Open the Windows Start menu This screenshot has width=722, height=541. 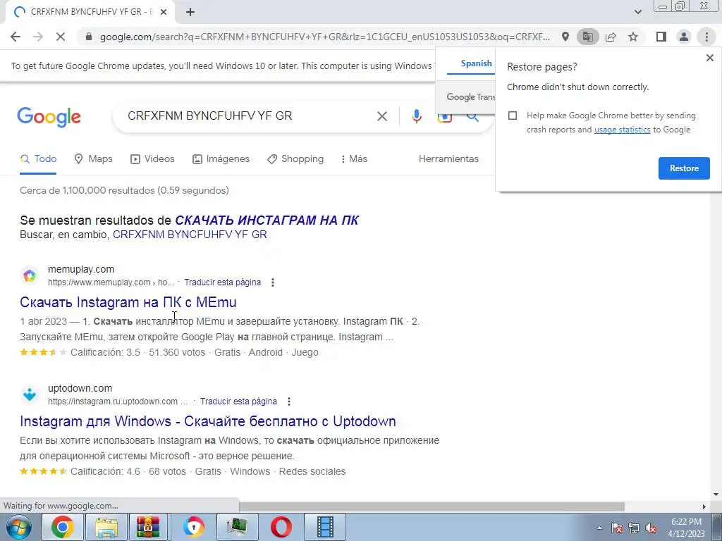point(19,527)
